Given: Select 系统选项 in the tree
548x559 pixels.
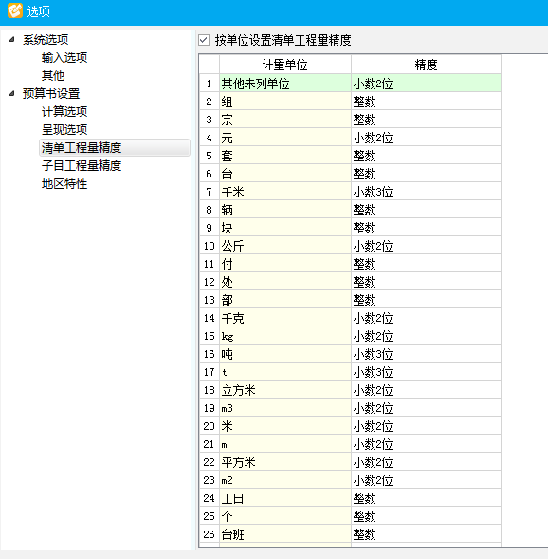Looking at the screenshot, I should pyautogui.click(x=46, y=39).
